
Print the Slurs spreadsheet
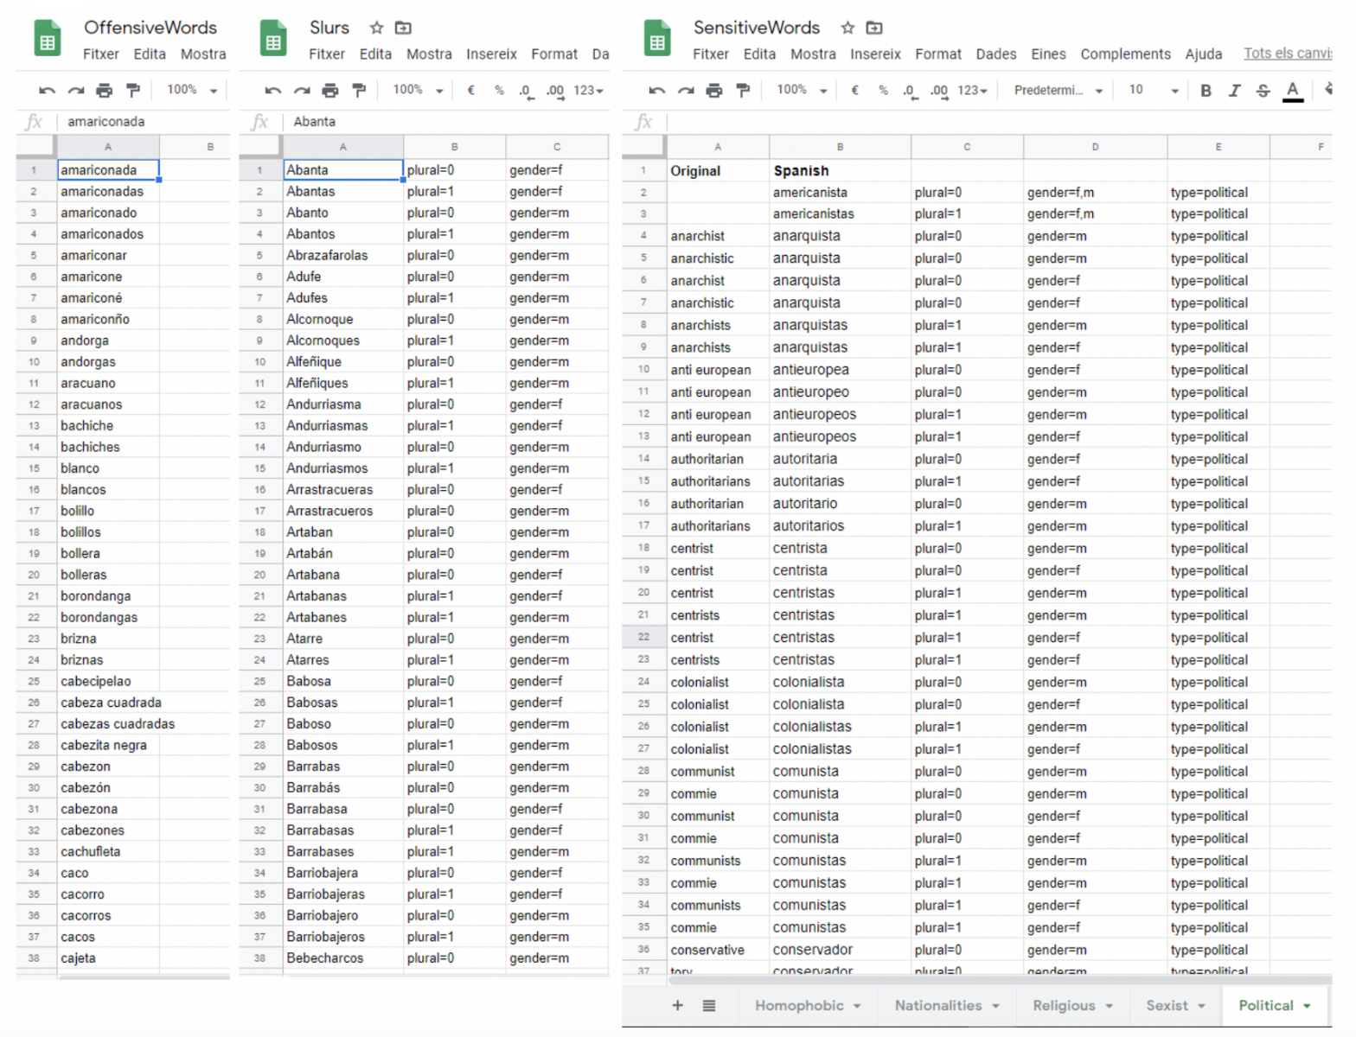point(330,90)
